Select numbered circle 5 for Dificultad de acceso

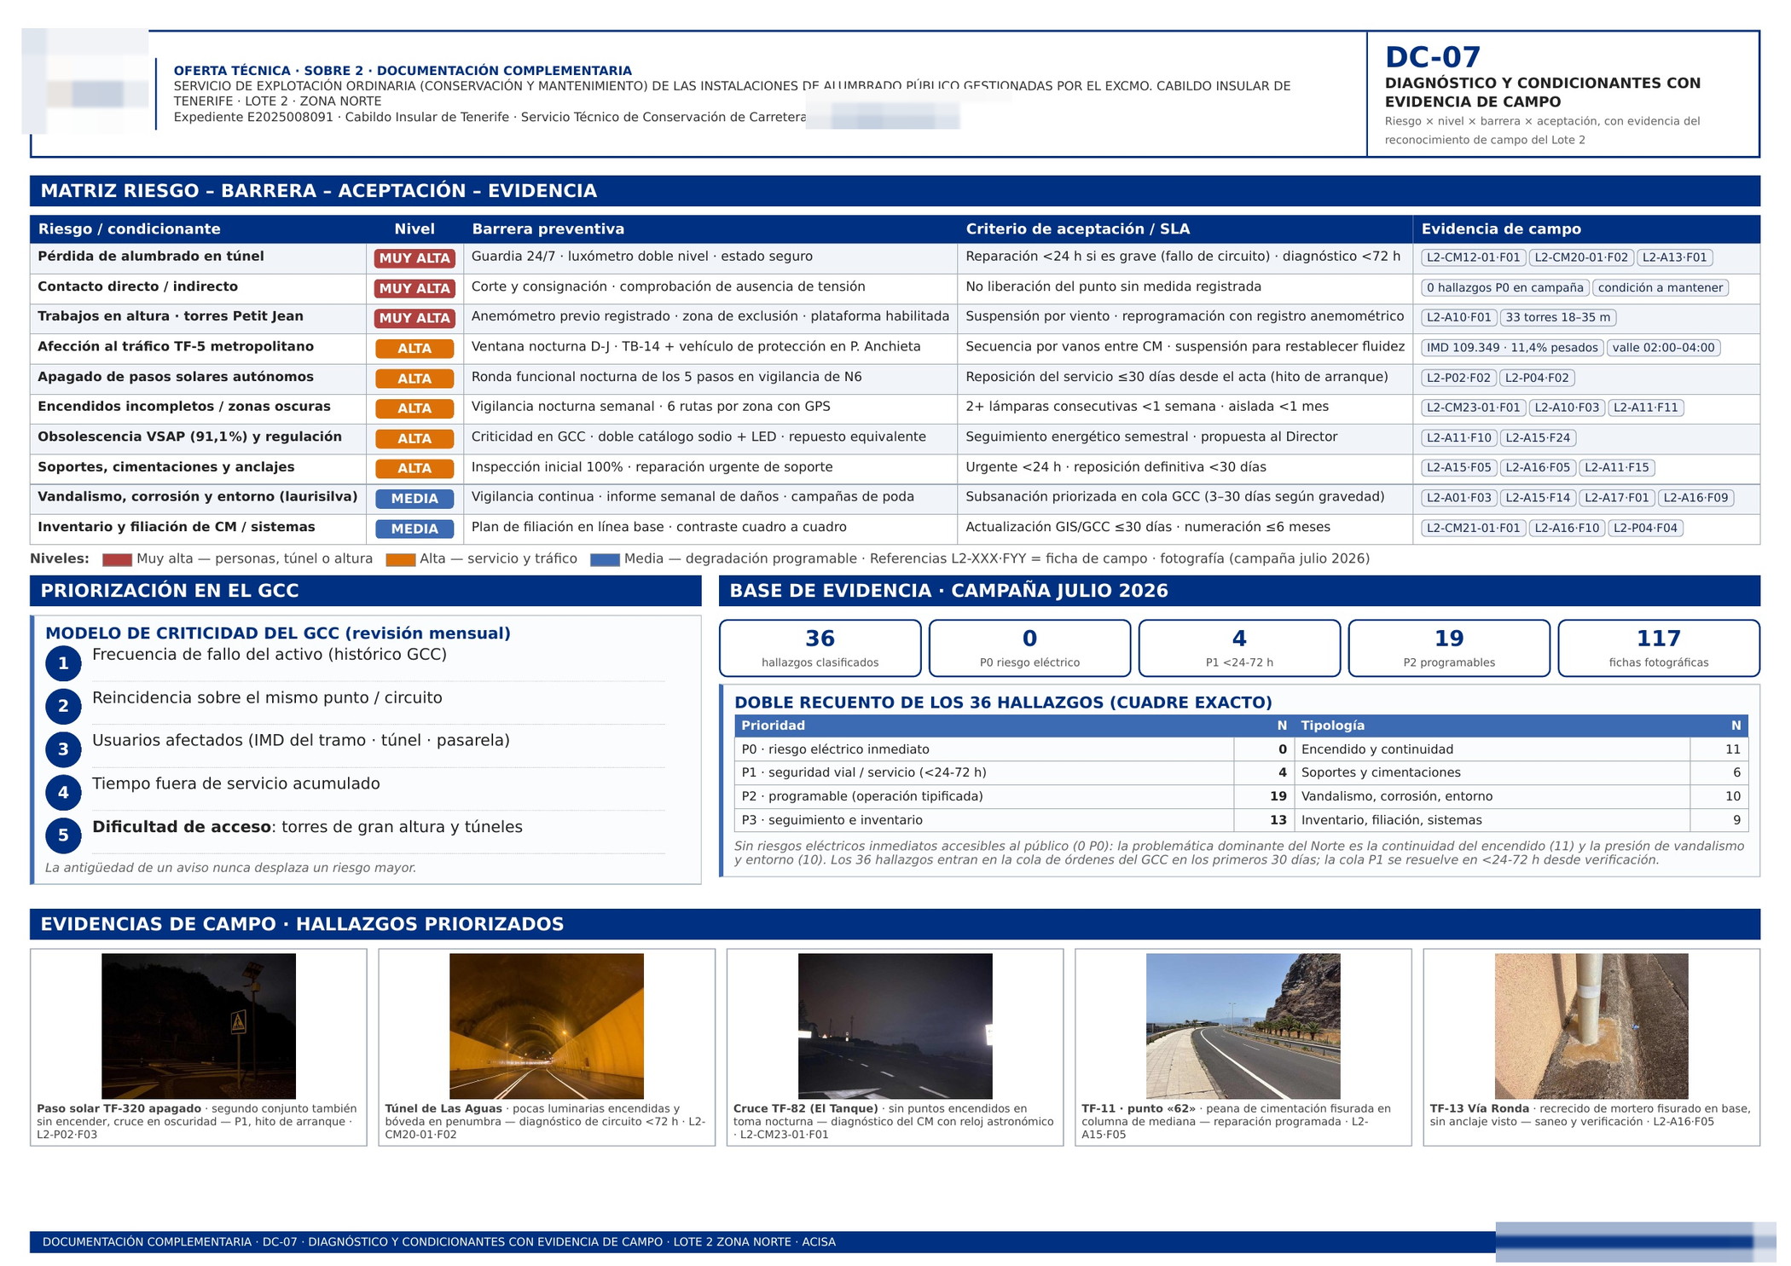(x=63, y=835)
